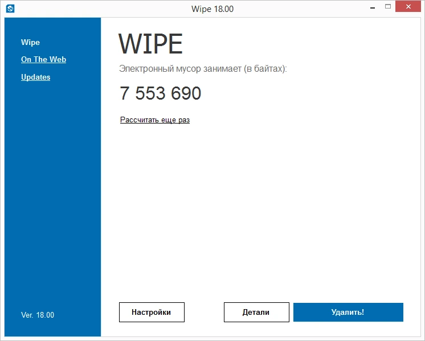
Task: Open the On The Web link
Action: click(x=43, y=59)
